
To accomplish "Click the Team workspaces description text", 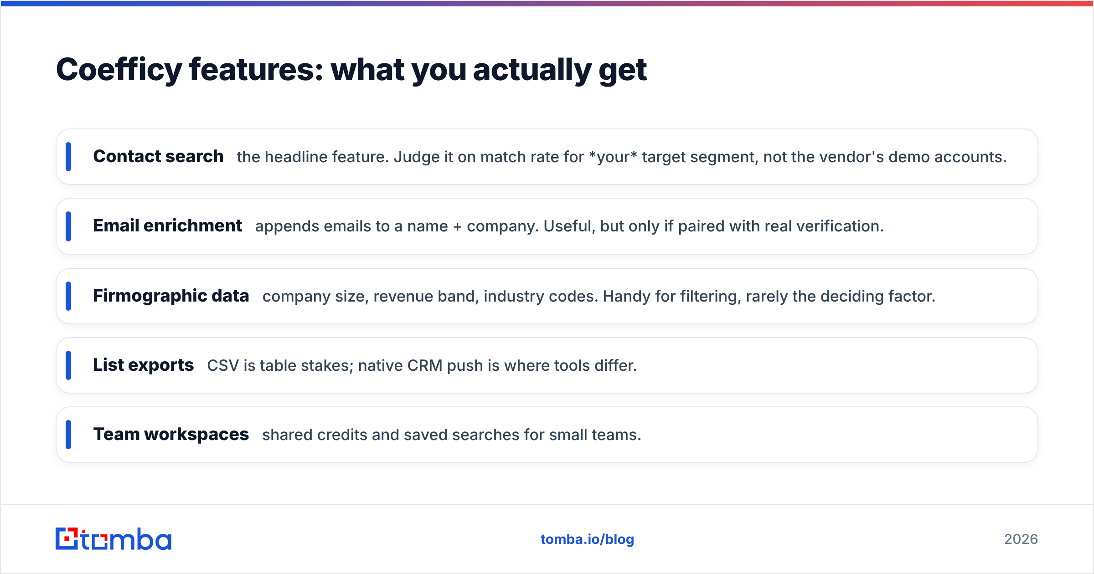I will click(x=452, y=435).
